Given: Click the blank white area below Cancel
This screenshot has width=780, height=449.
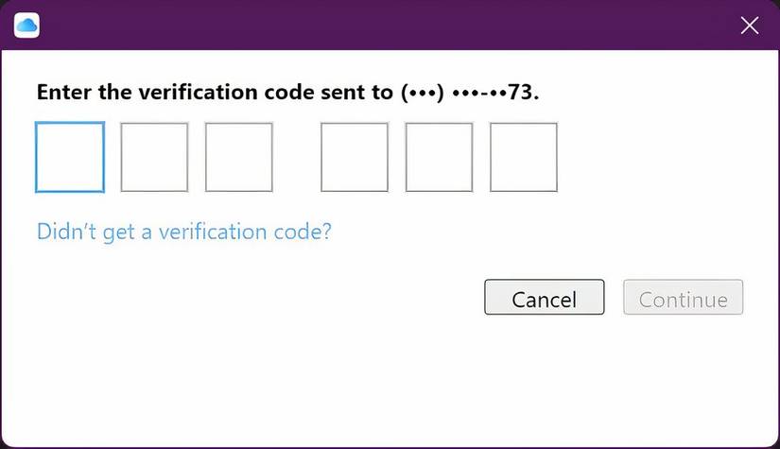Looking at the screenshot, I should point(544,378).
